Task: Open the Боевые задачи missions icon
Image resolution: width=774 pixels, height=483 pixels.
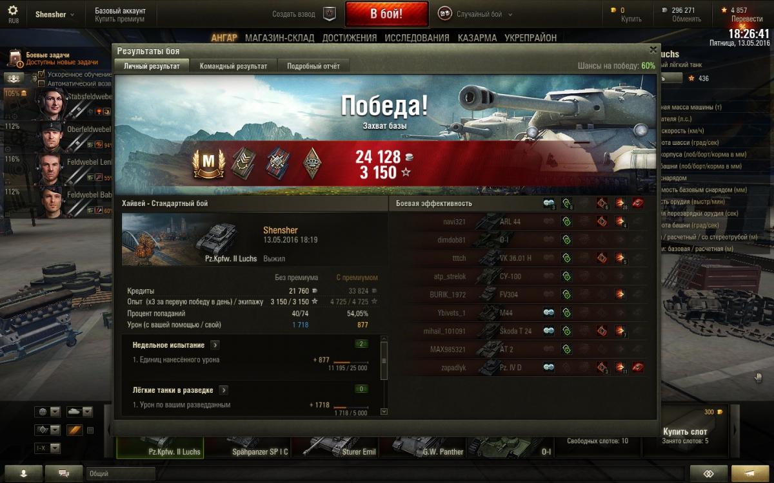Action: click(15, 59)
